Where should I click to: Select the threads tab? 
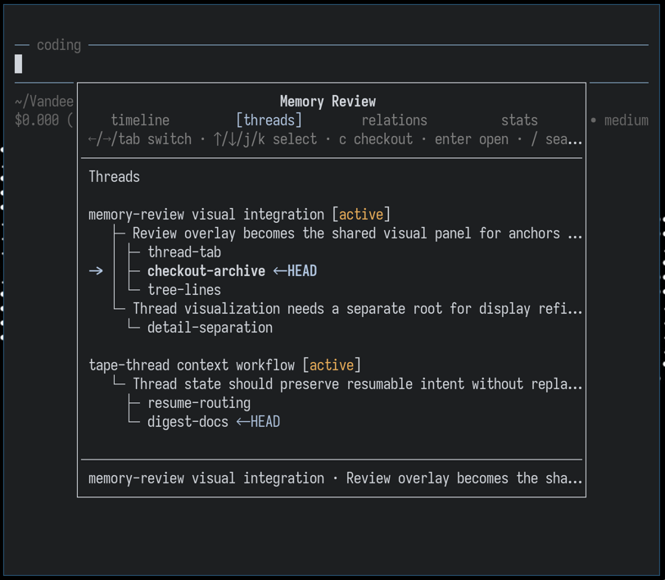[x=269, y=120]
